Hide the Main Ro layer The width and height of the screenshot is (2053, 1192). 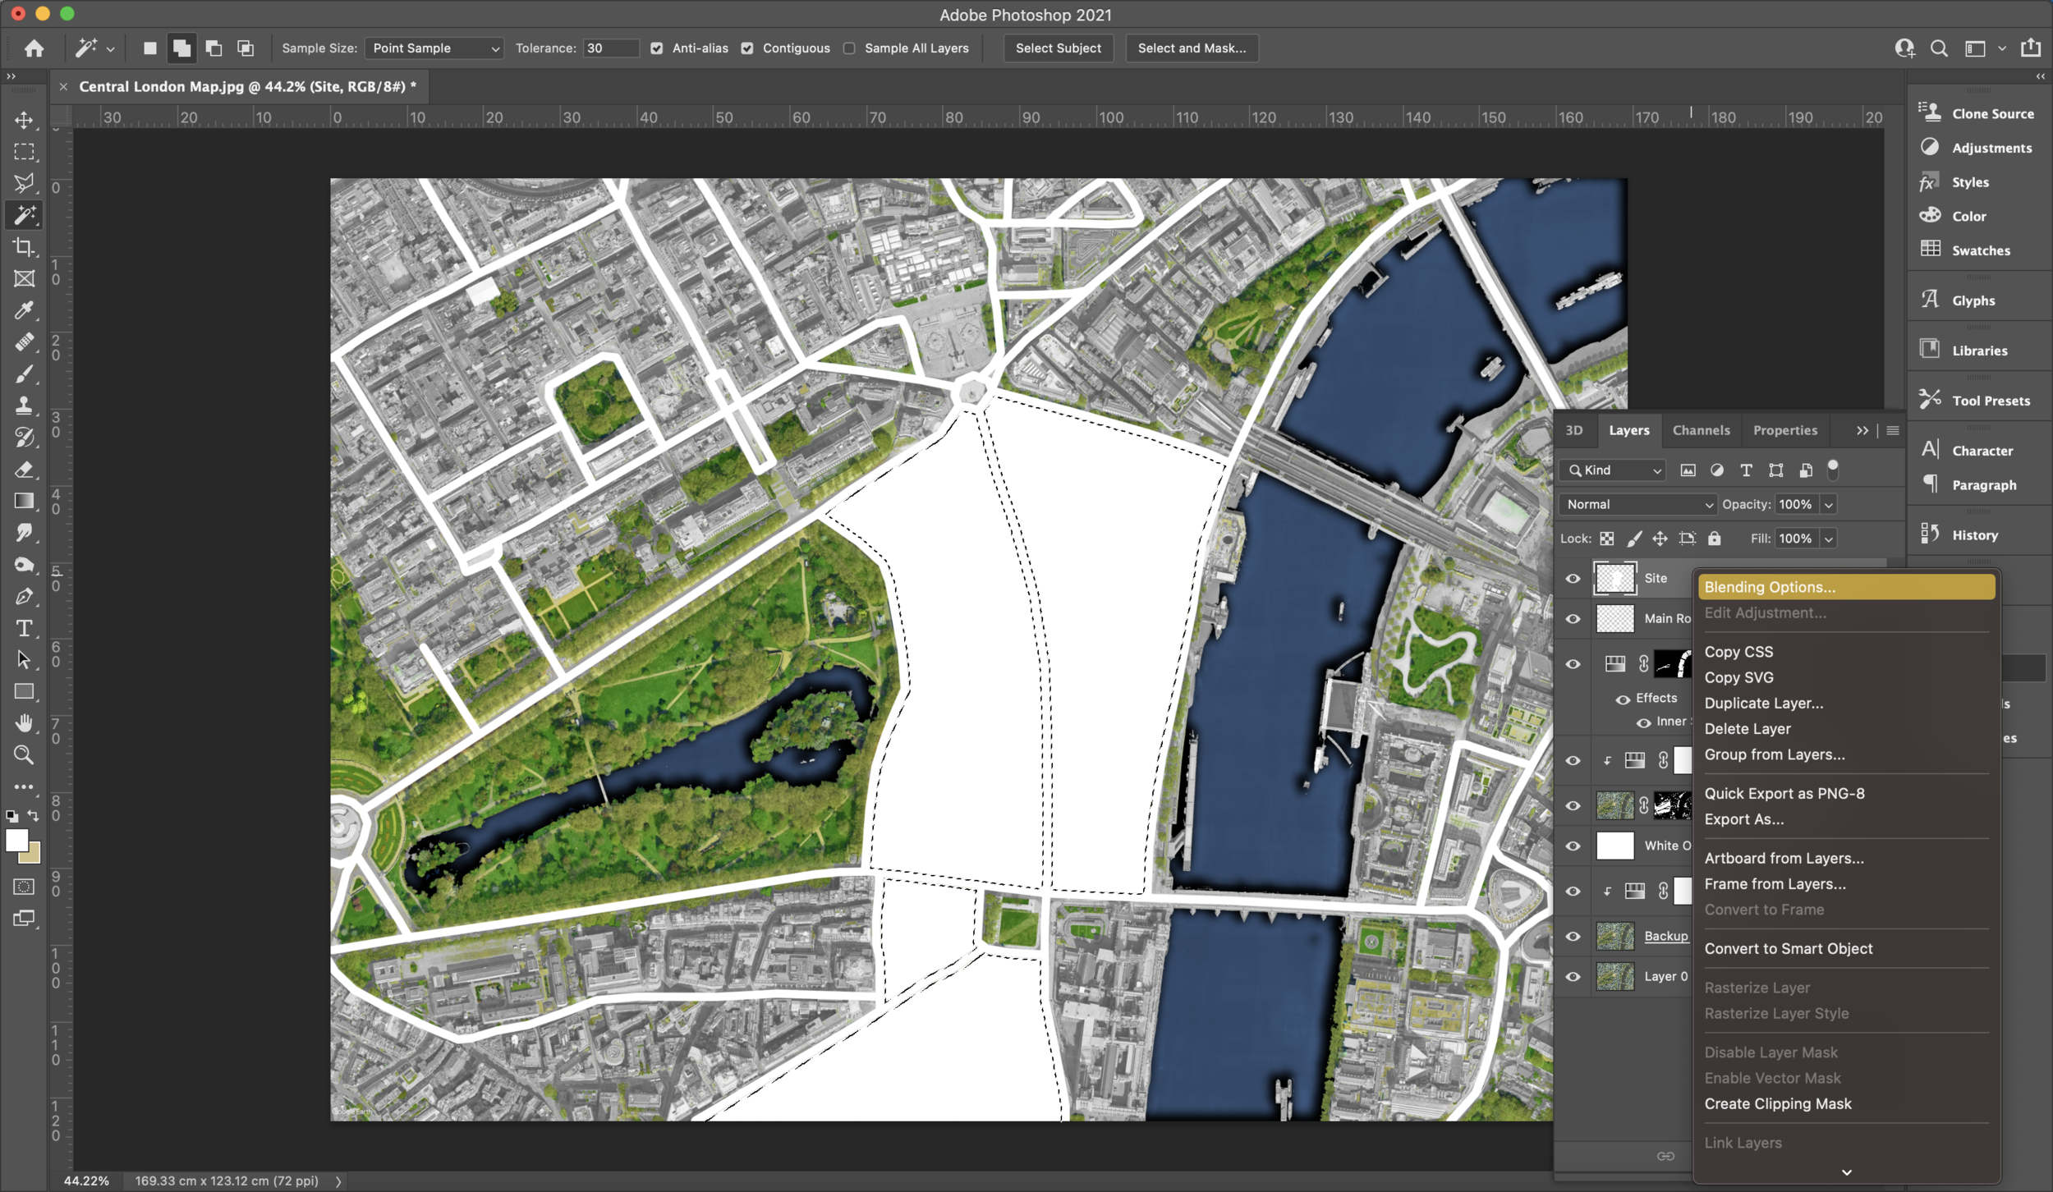coord(1573,619)
